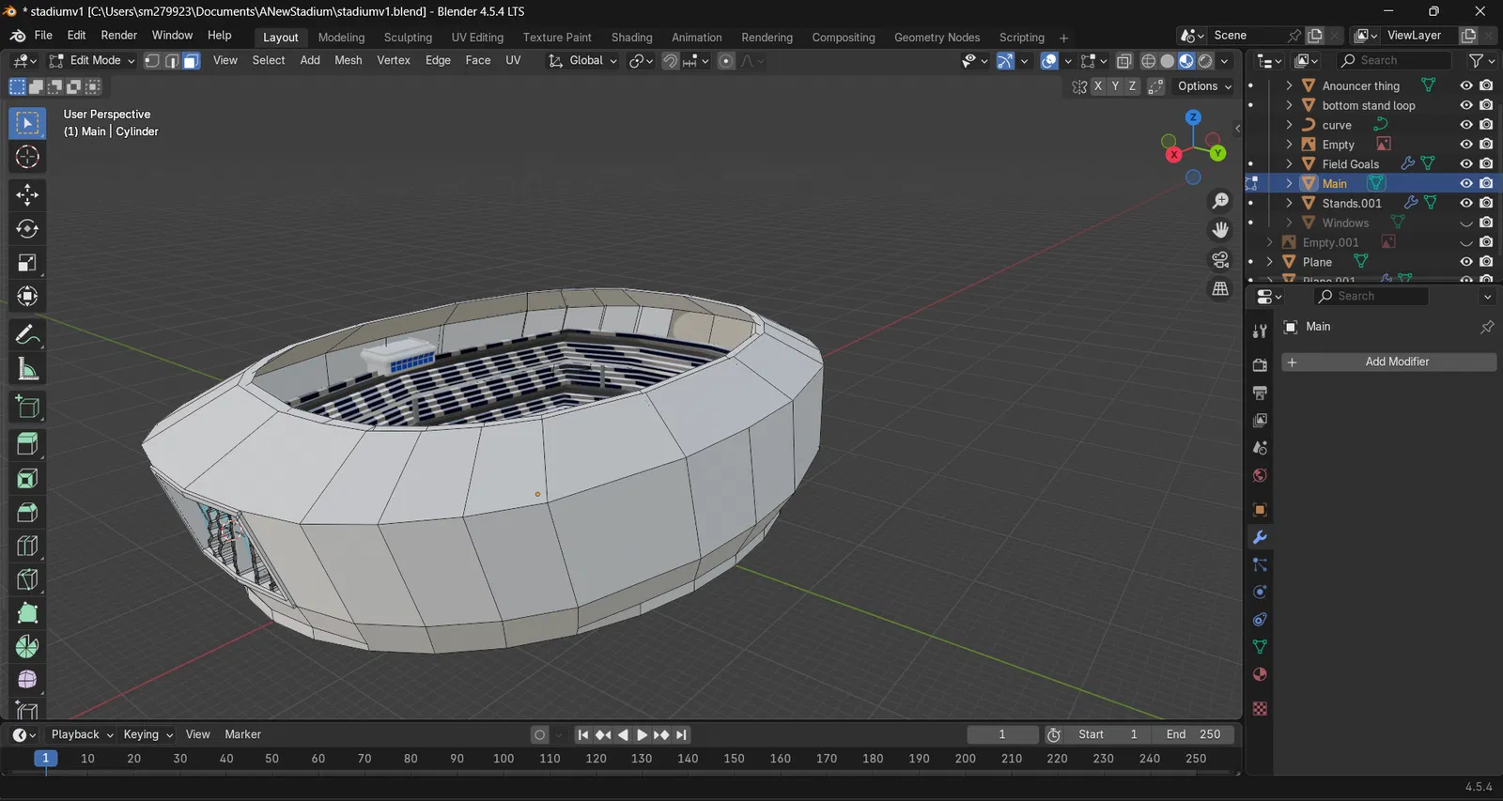Disable rendering for the curve object
1503x801 pixels.
(x=1486, y=125)
